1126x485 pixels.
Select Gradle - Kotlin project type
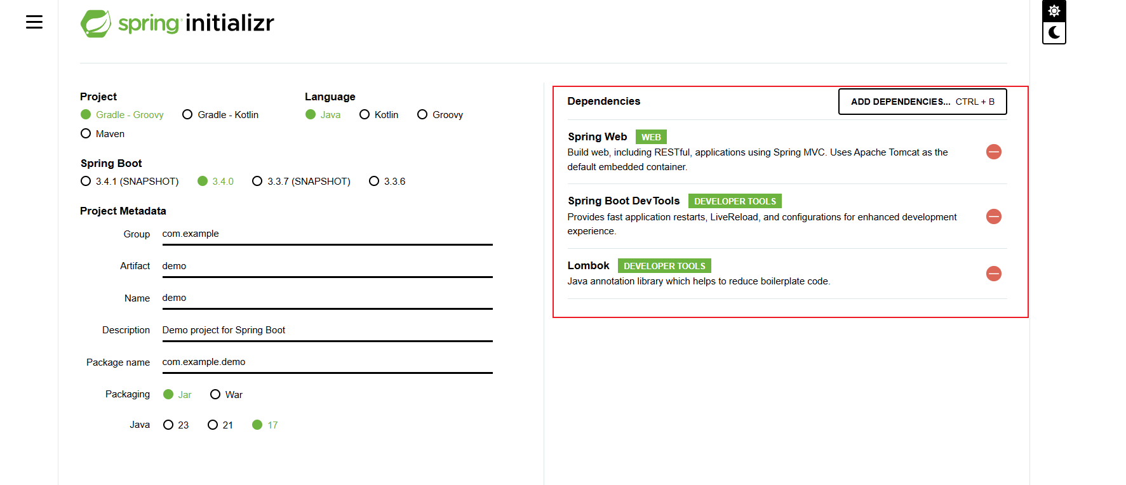tap(220, 115)
